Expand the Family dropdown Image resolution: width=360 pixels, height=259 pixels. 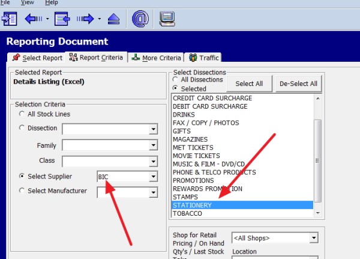153,145
